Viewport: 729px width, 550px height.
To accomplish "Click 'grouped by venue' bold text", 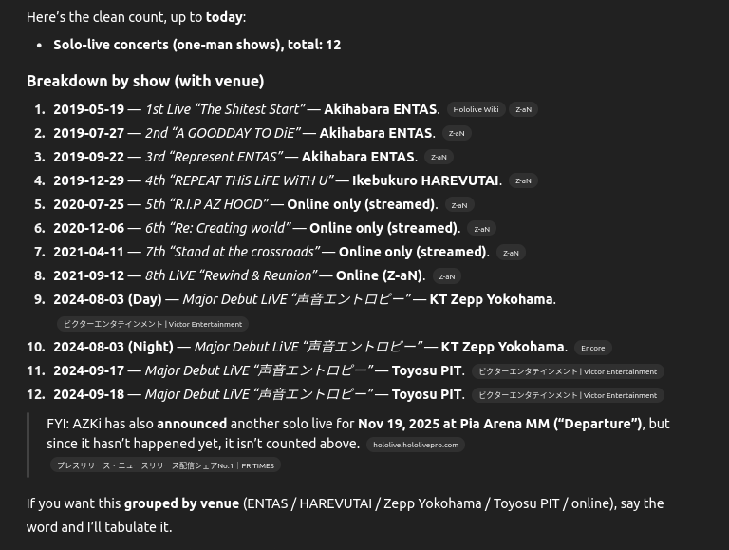I will 181,503.
